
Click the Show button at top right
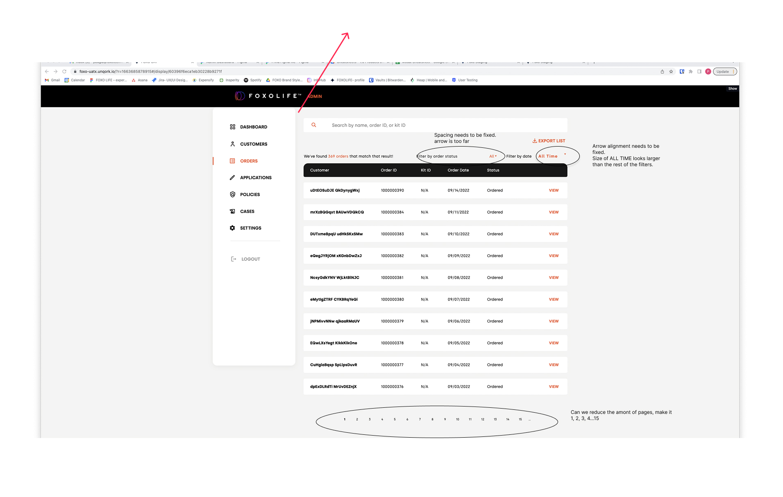pos(733,88)
